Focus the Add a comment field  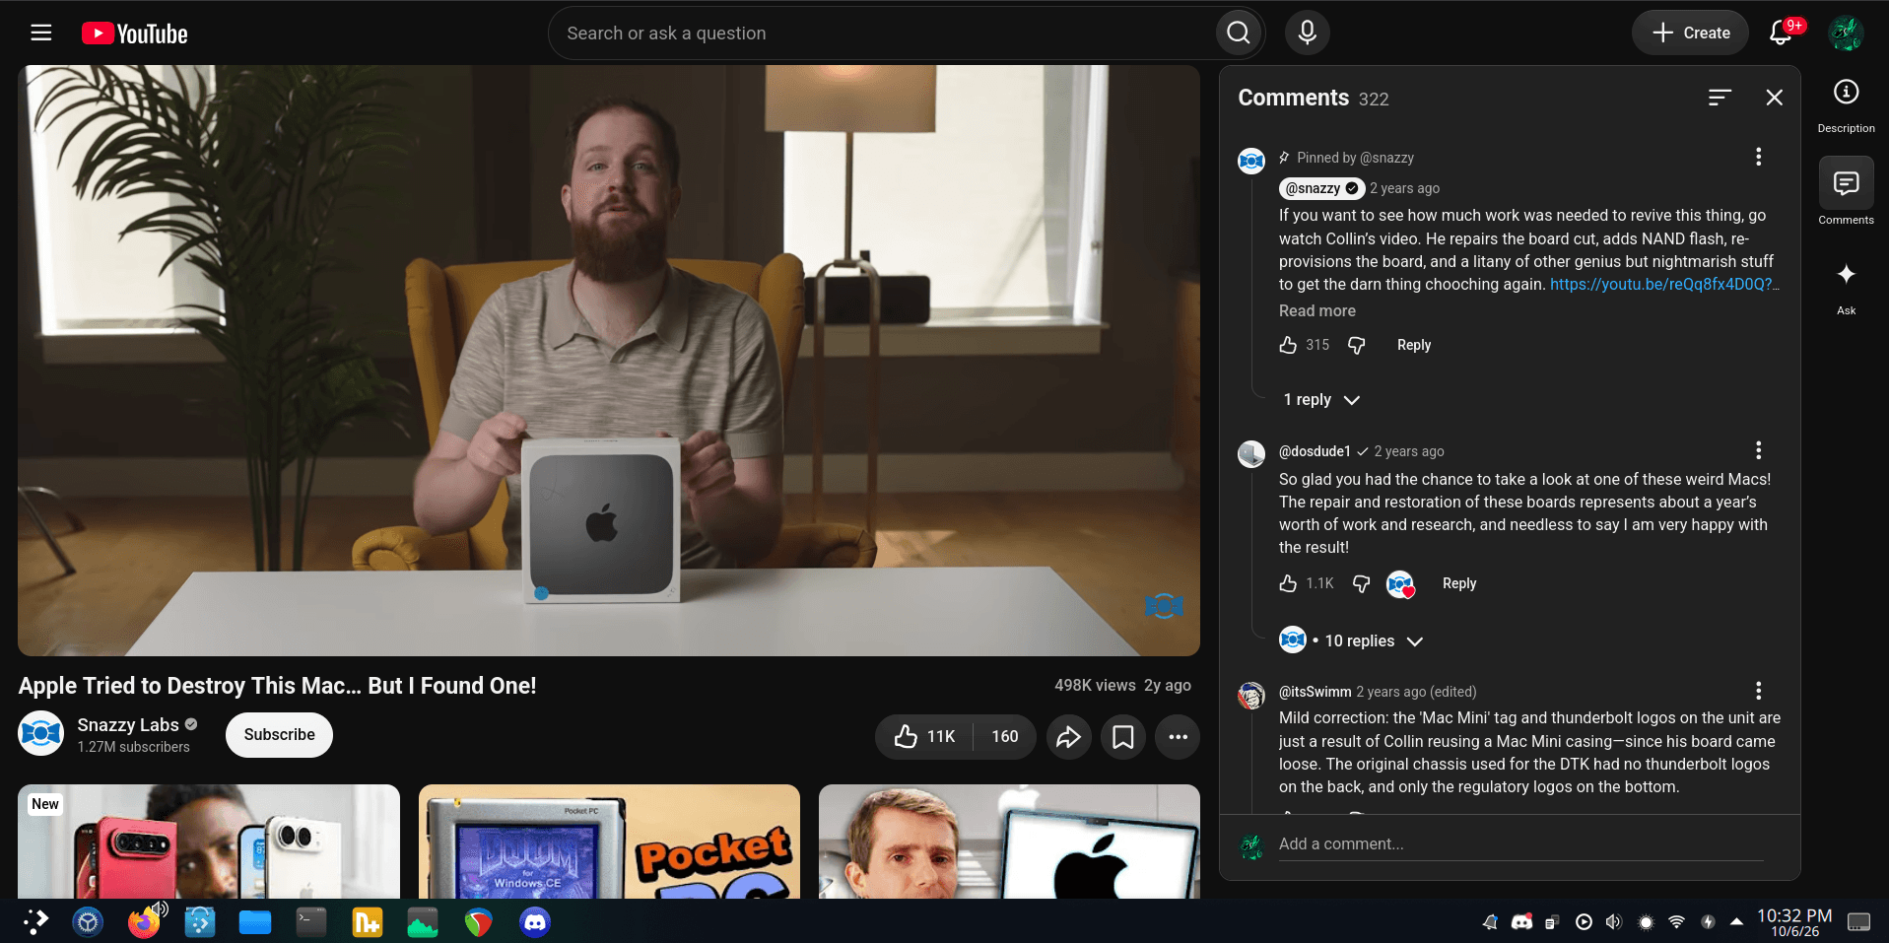click(x=1520, y=844)
